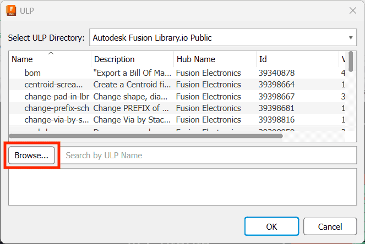Pick the change-via-by-s... ULP
The width and height of the screenshot is (365, 244).
(x=177, y=120)
